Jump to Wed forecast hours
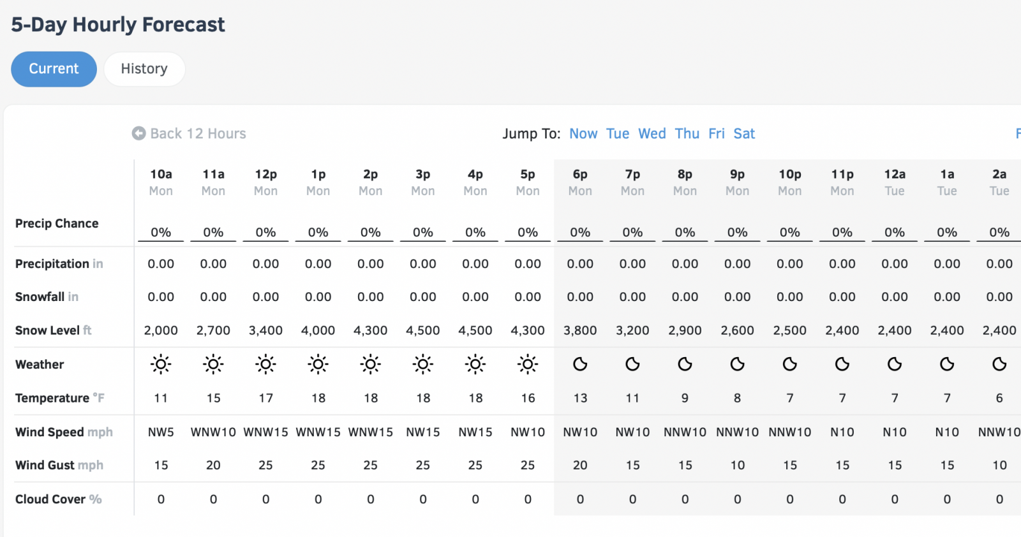 pyautogui.click(x=652, y=133)
